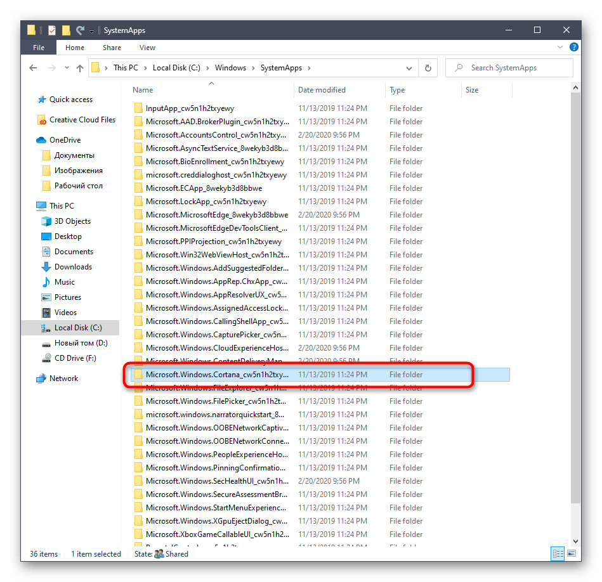
Task: Open Videos in navigation pane
Action: click(59, 313)
